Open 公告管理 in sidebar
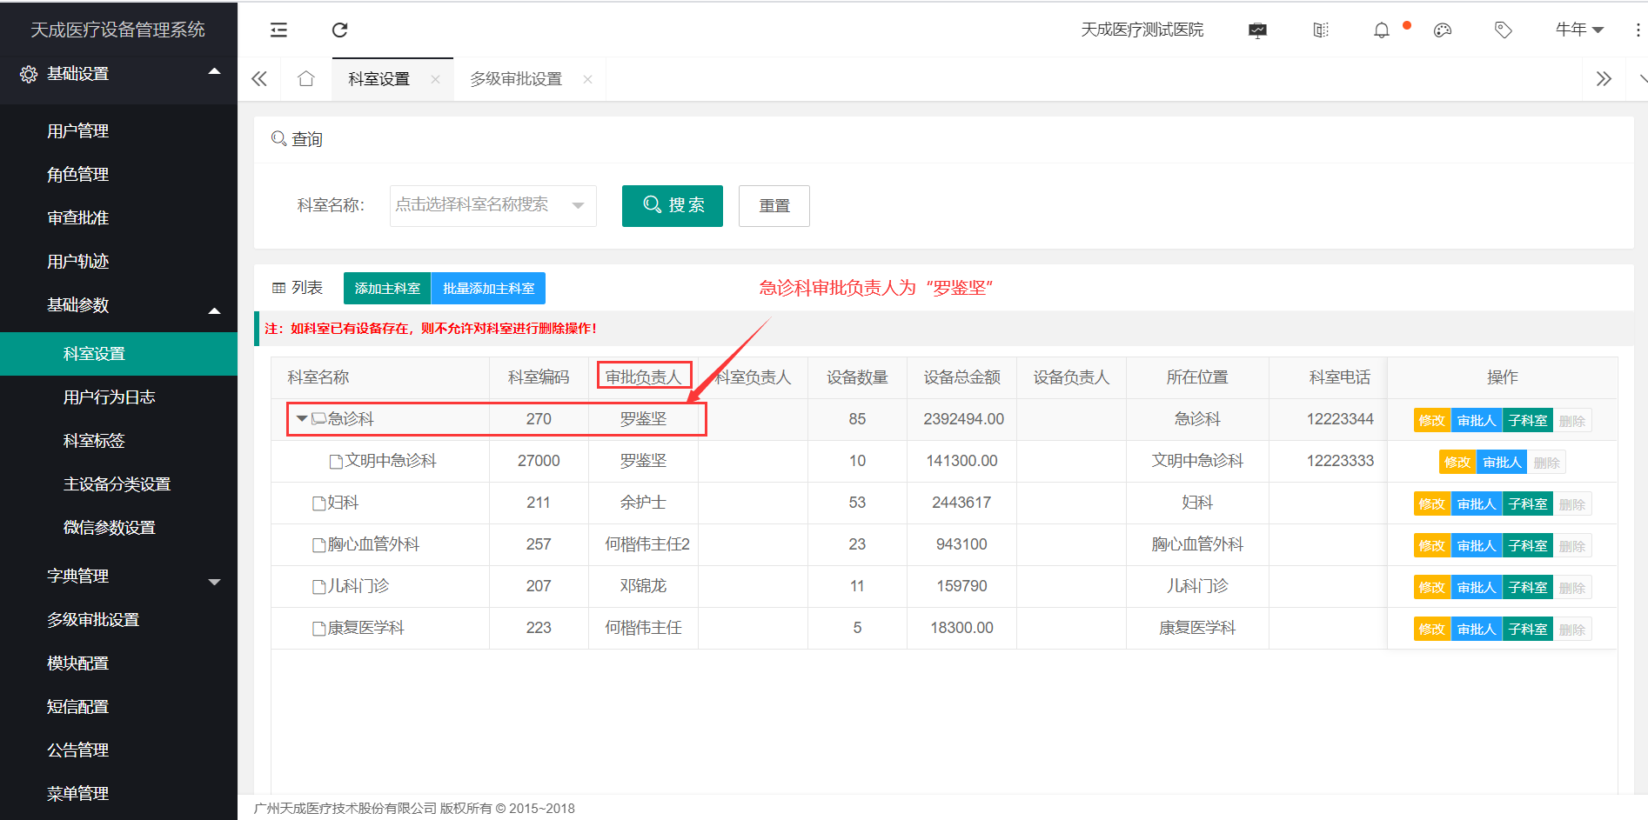The height and width of the screenshot is (820, 1648). click(77, 750)
